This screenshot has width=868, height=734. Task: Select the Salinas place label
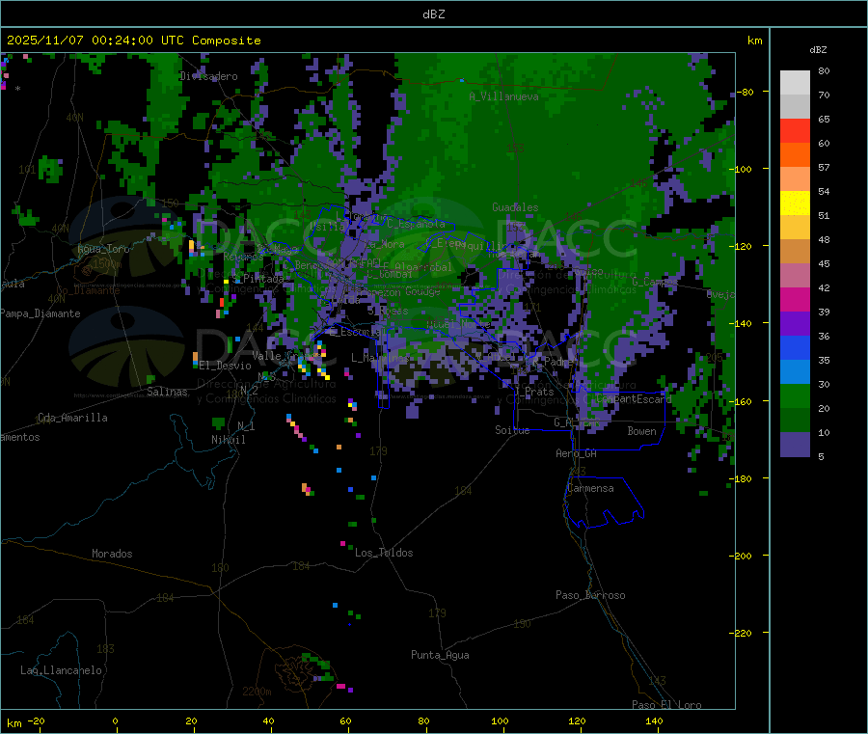coord(167,392)
